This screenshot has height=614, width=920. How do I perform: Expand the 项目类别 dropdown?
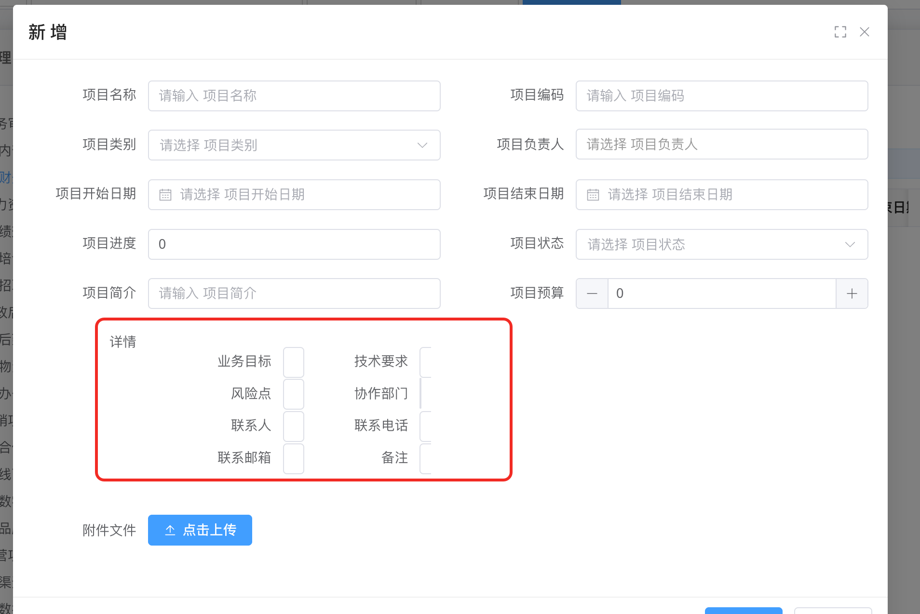(422, 145)
